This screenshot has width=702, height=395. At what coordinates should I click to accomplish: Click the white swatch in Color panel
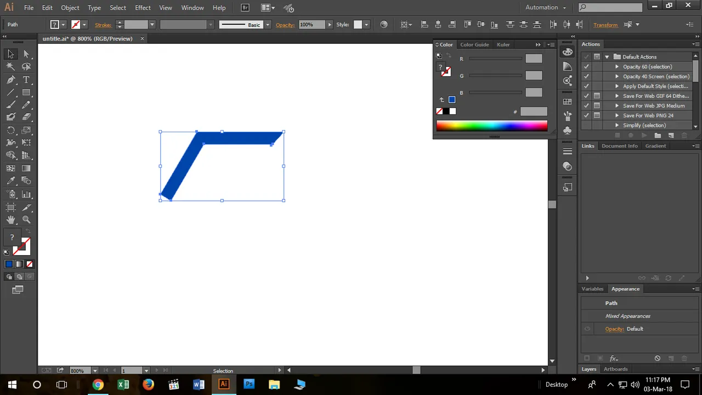click(x=452, y=111)
